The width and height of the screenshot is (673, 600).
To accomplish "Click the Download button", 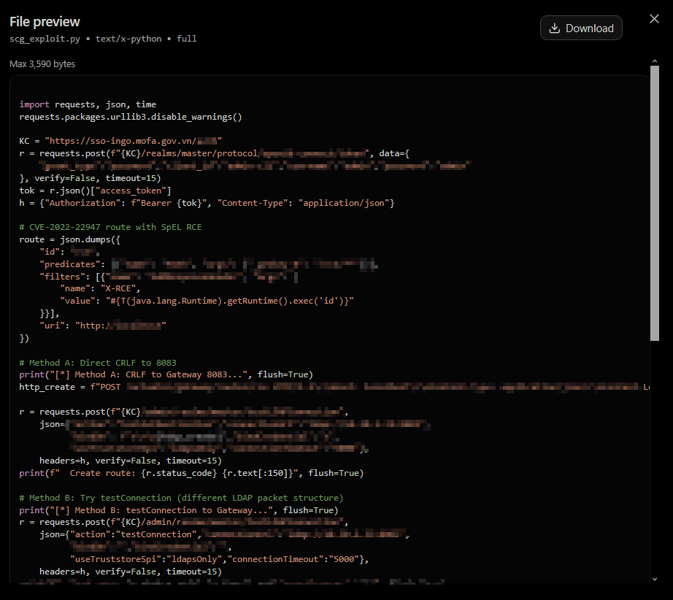I will 581,28.
